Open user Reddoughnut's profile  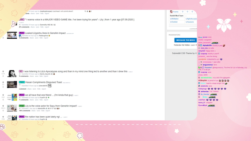point(44,36)
